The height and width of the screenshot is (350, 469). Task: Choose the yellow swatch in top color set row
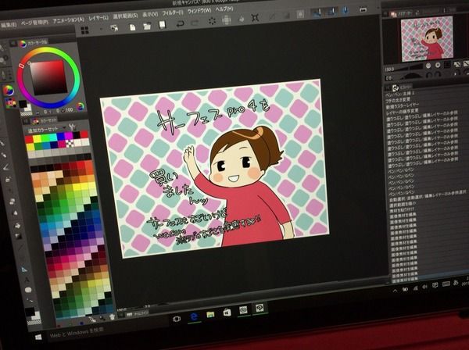tap(37, 139)
